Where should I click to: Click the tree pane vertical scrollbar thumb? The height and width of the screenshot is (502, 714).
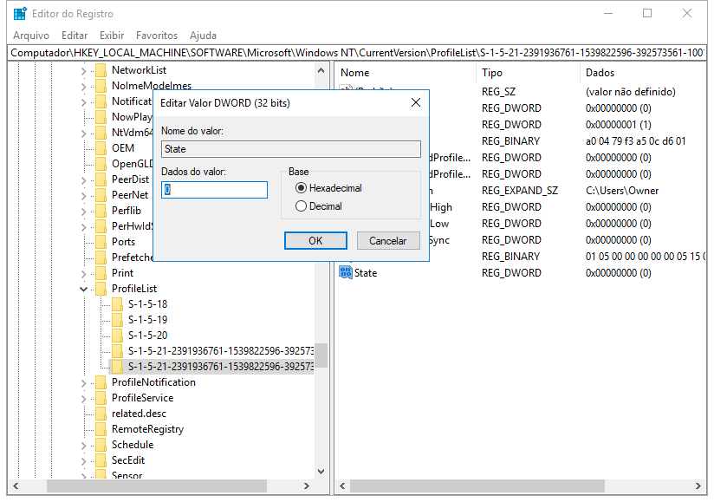click(x=321, y=355)
